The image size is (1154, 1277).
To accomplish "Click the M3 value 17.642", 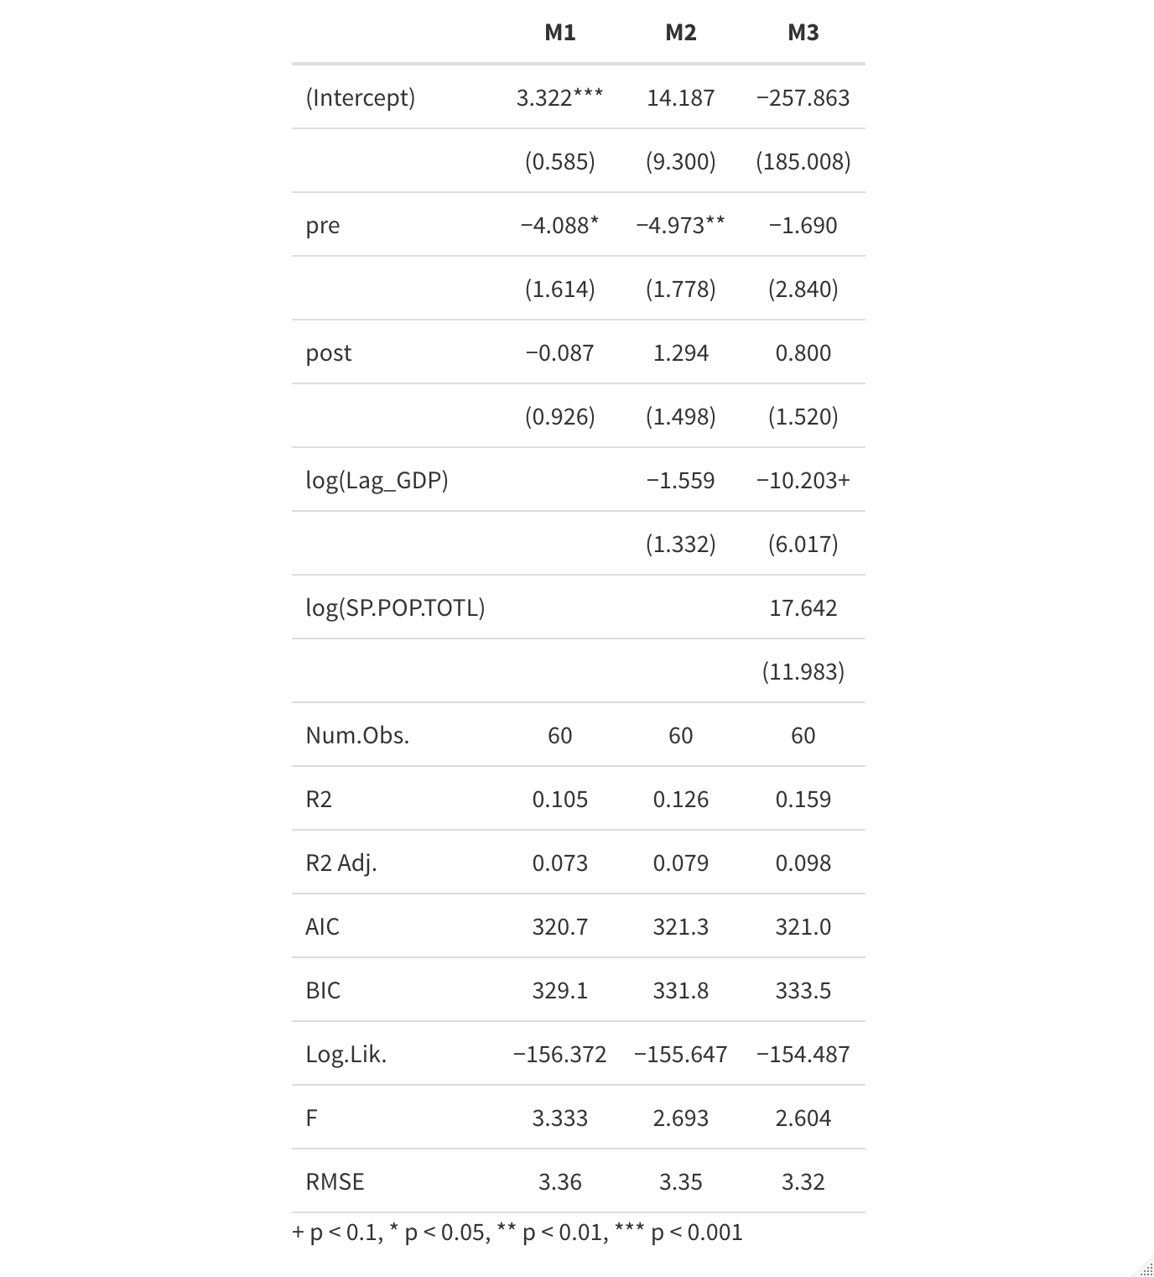I will (x=803, y=608).
